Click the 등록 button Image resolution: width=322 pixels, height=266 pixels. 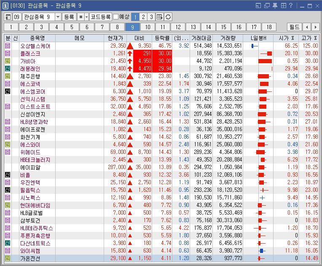pyautogui.click(x=69, y=17)
